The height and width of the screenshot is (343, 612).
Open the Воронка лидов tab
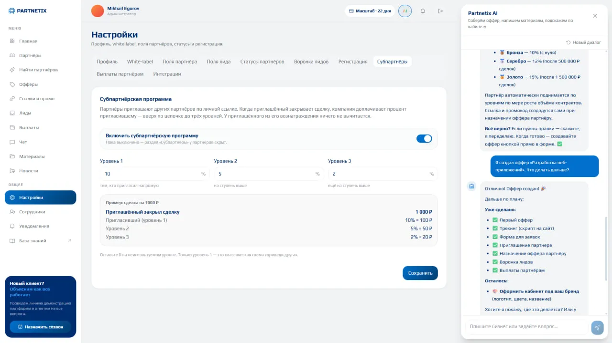click(311, 62)
